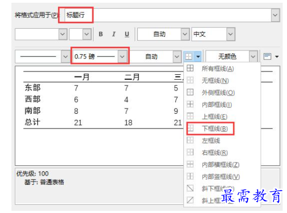Expand the font size dropdown
The width and height of the screenshot is (287, 213).
point(87,34)
